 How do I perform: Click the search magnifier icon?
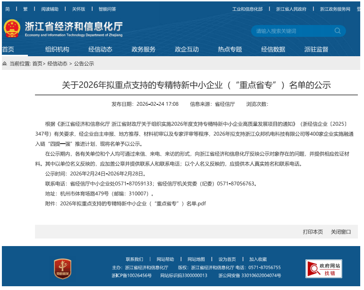(x=338, y=31)
